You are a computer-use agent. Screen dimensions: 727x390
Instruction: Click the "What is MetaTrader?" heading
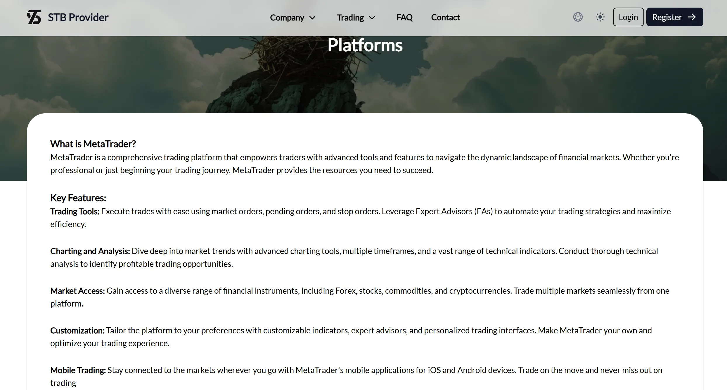pyautogui.click(x=93, y=144)
